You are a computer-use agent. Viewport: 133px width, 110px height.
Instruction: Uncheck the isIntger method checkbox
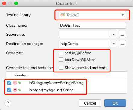pos(9,90)
